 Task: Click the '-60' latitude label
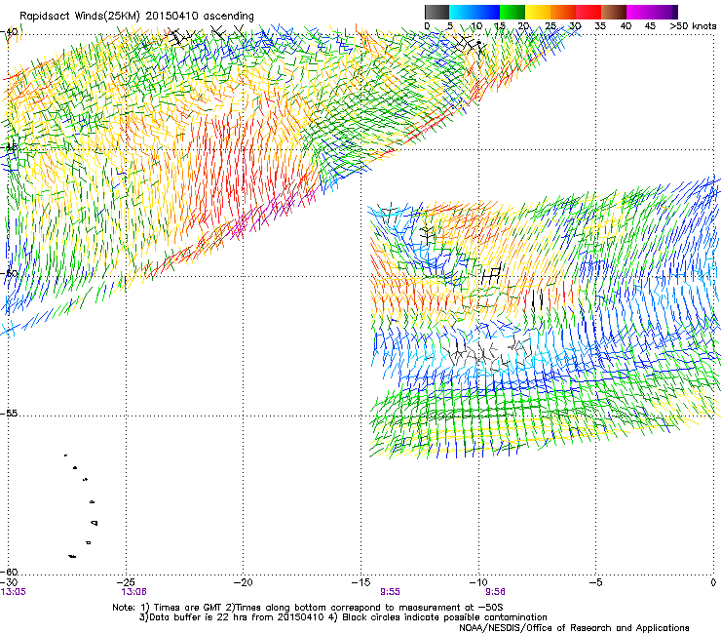9,572
